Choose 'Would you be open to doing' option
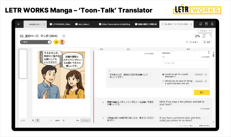 163,81
